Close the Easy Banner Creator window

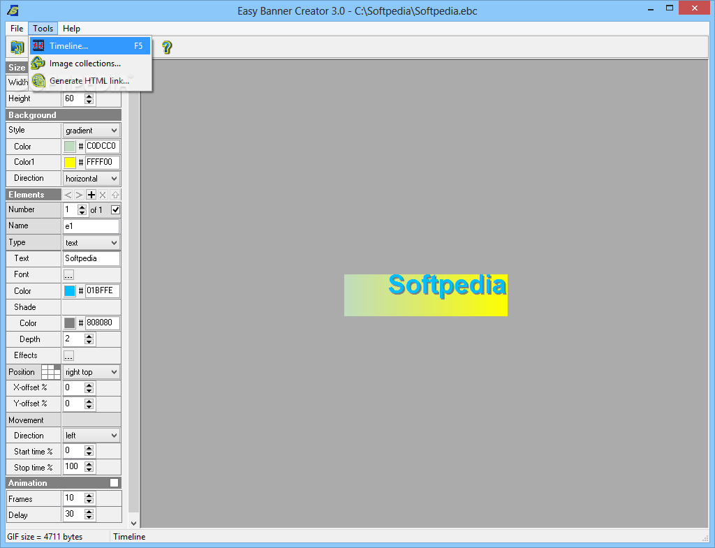695,8
